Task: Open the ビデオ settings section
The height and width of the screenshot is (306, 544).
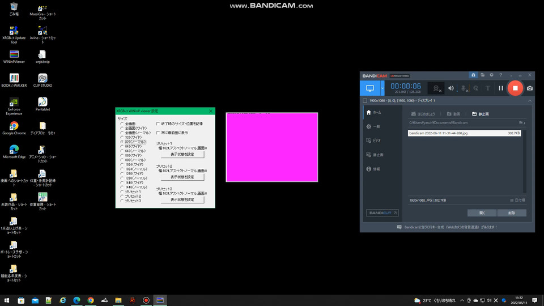Action: (373, 141)
